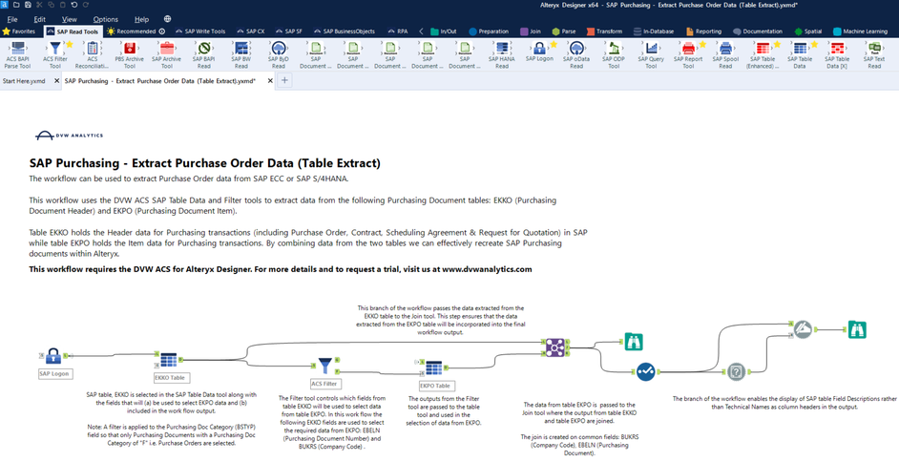Open the Help menu
This screenshot has width=899, height=462.
click(141, 19)
